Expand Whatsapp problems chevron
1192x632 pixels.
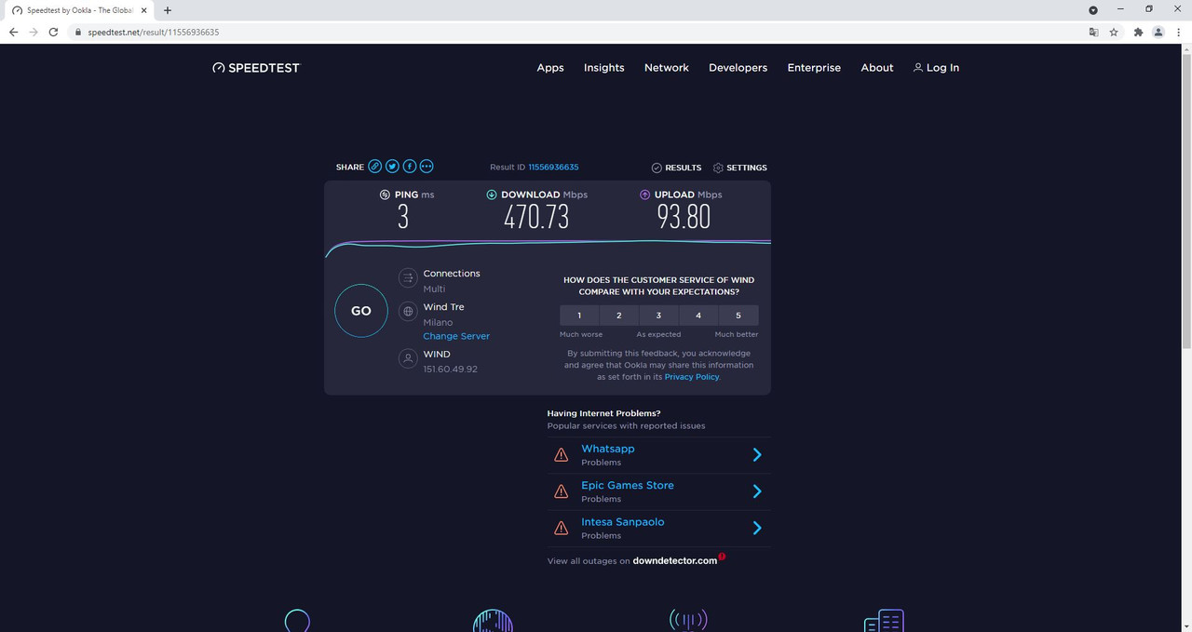pyautogui.click(x=757, y=455)
